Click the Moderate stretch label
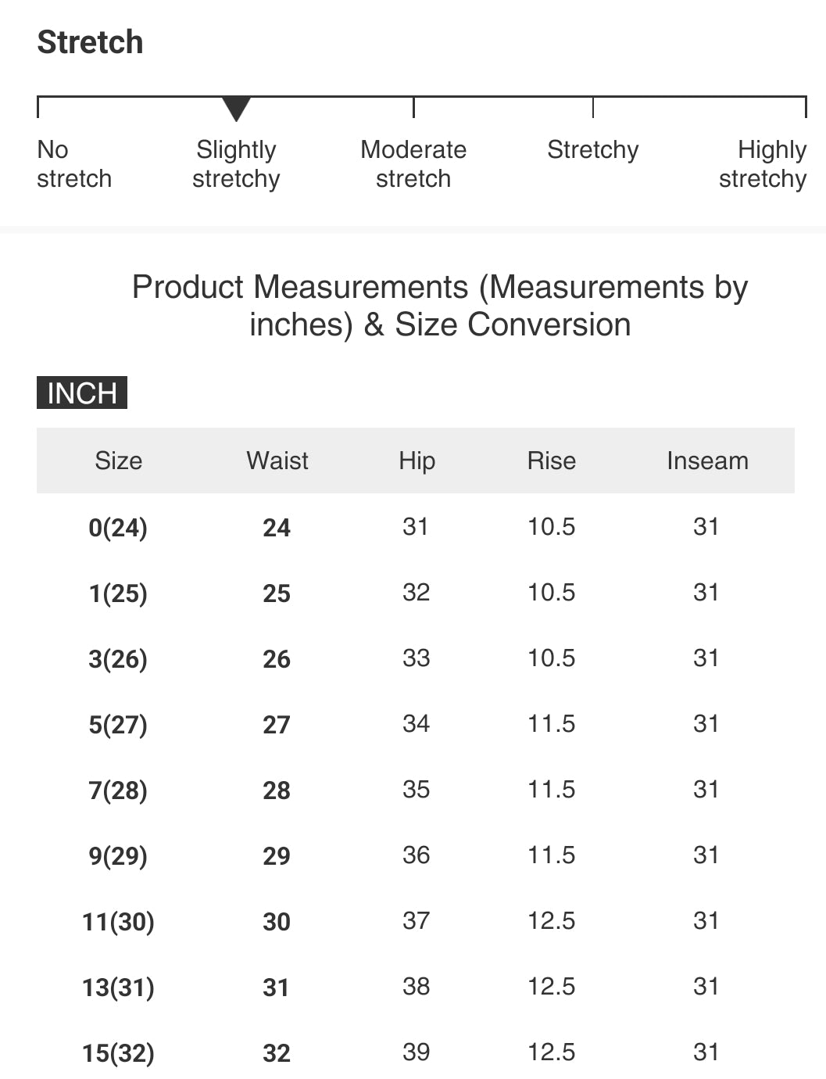This screenshot has height=1079, width=826. (413, 164)
